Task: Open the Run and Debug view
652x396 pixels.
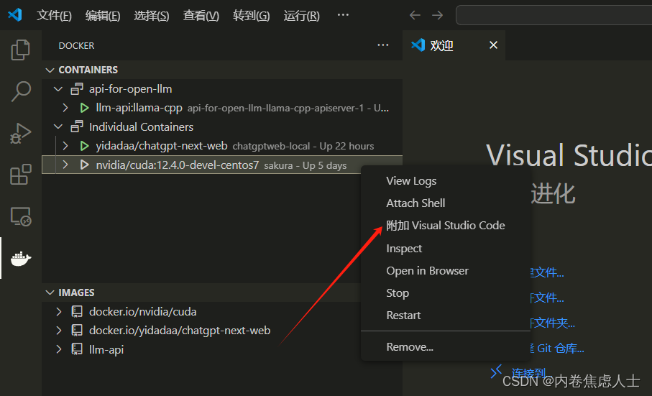Action: pyautogui.click(x=20, y=134)
